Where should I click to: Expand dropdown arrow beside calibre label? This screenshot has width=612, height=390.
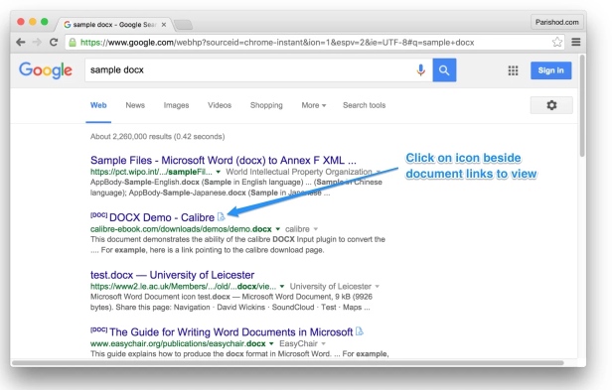click(316, 229)
